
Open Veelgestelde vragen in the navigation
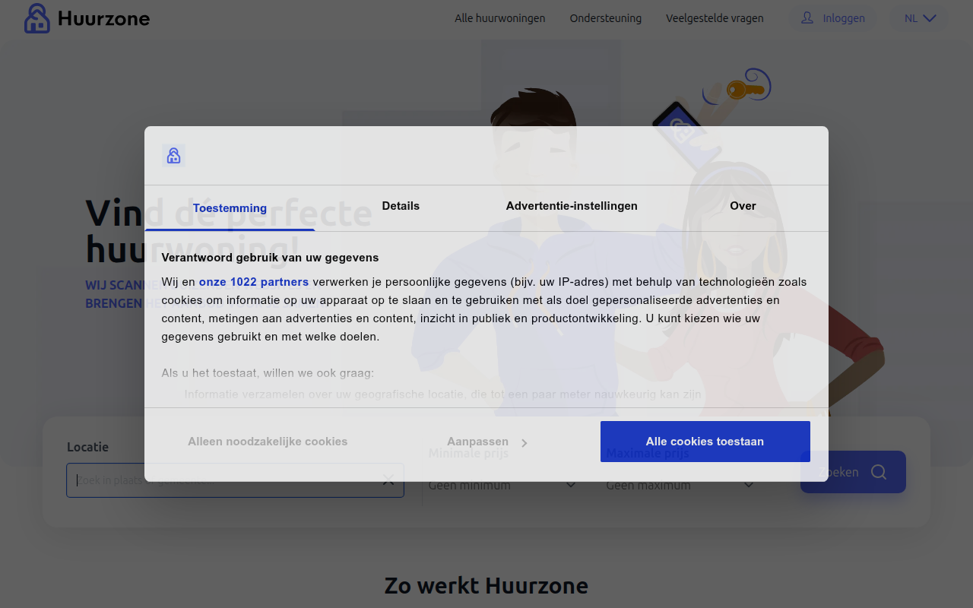(x=715, y=18)
